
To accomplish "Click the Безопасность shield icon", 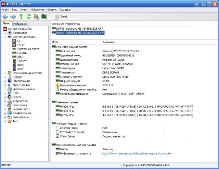I will (x=10, y=109).
